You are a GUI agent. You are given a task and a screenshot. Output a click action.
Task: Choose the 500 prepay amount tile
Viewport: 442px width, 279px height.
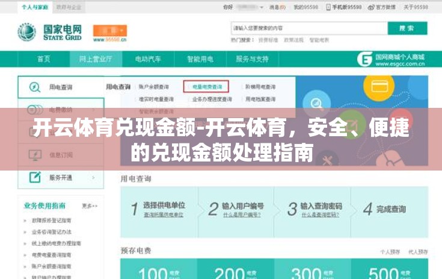[390, 269]
